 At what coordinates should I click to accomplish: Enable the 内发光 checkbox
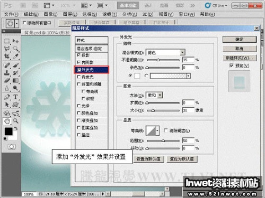pyautogui.click(x=79, y=77)
